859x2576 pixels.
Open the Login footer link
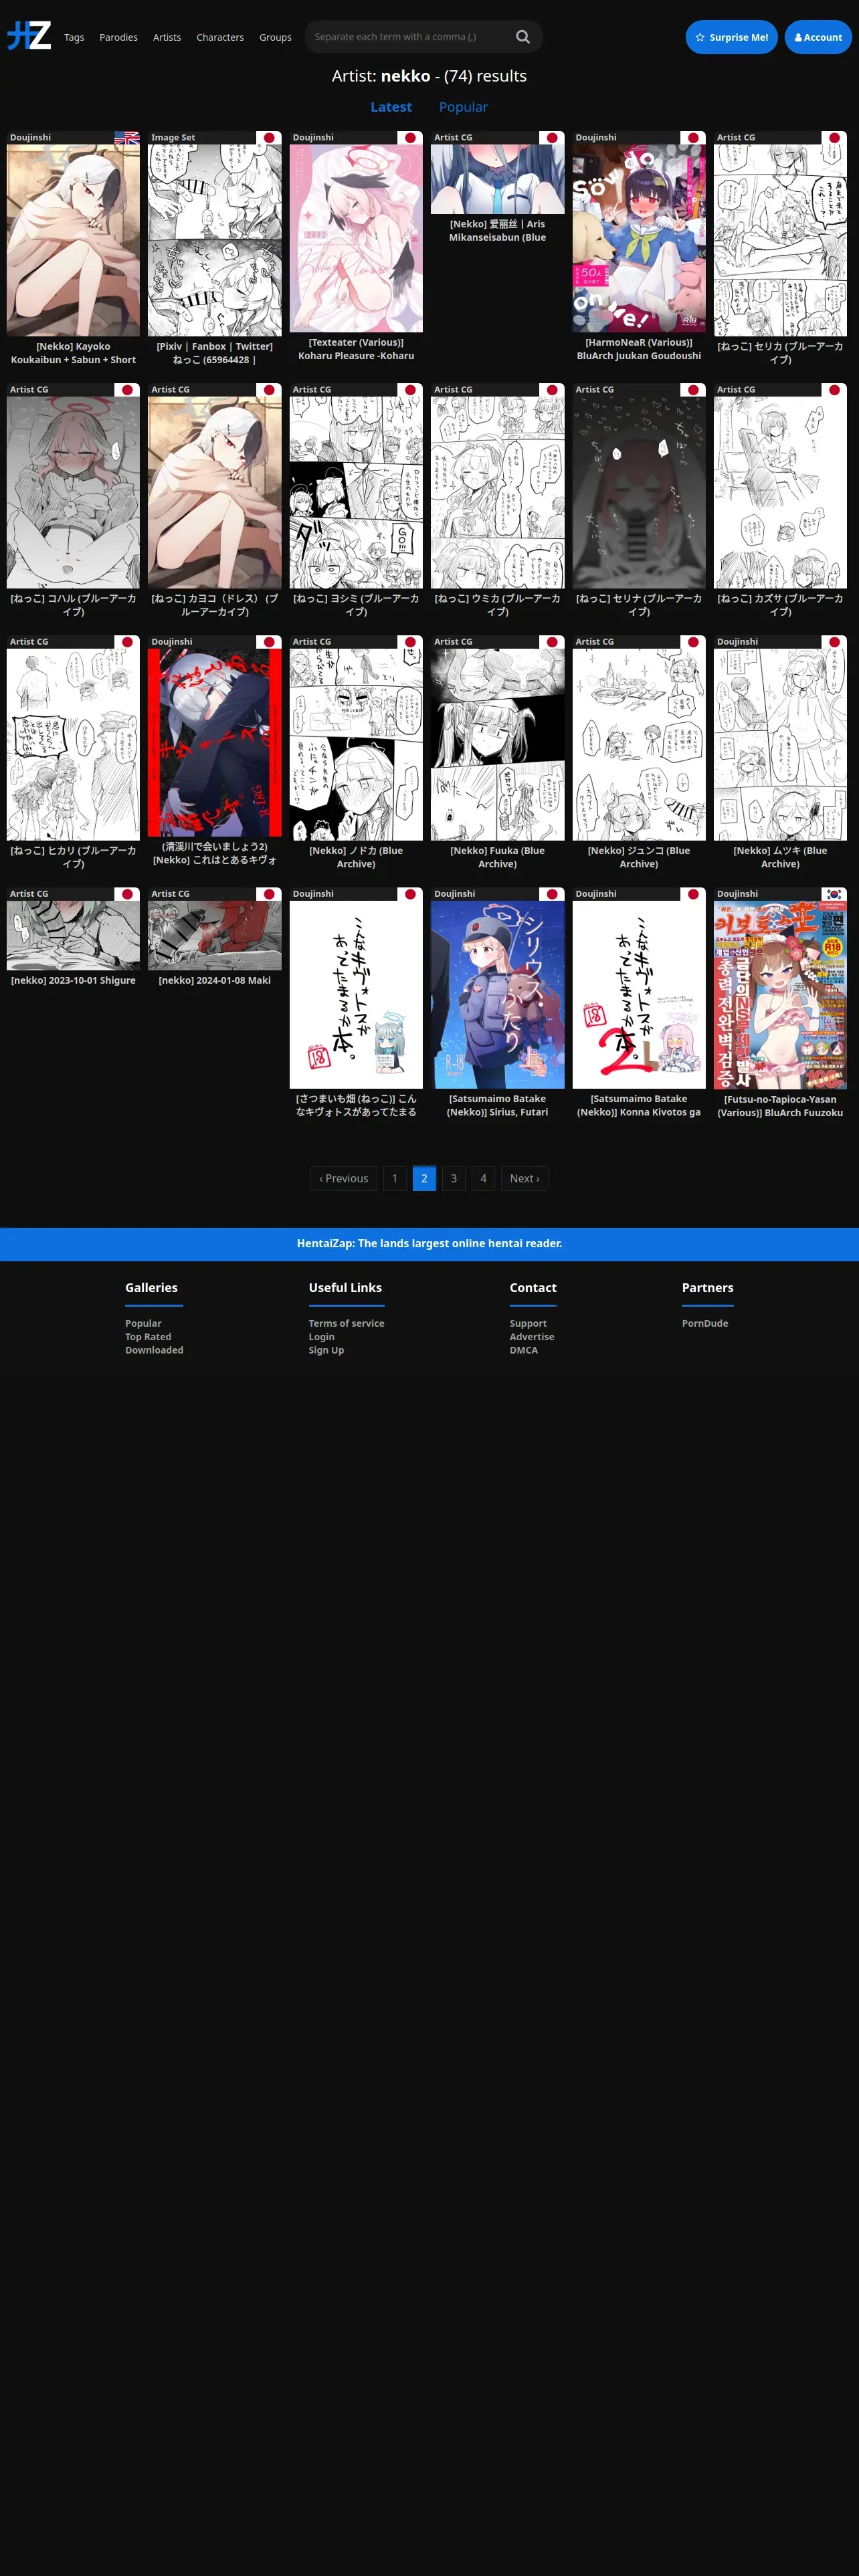[321, 1336]
